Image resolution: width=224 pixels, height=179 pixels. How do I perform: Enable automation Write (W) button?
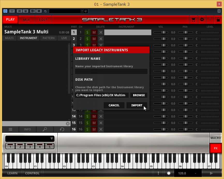point(25,11)
